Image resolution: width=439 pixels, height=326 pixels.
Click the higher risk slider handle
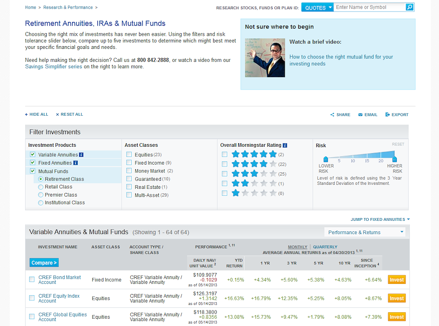395,159
